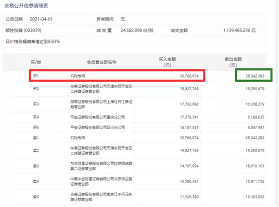Click the 交易公开信息明细表 title

pos(26,5)
